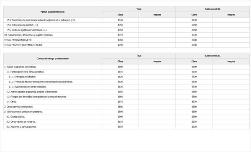Click the Total Importe cell for key 1740
The height and width of the screenshot is (152, 251).
[x=157, y=20]
